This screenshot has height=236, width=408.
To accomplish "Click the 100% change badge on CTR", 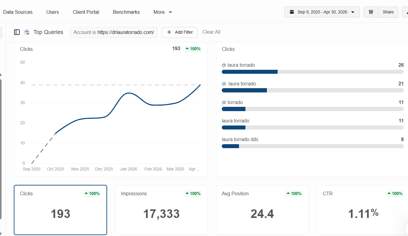I will [395, 193].
